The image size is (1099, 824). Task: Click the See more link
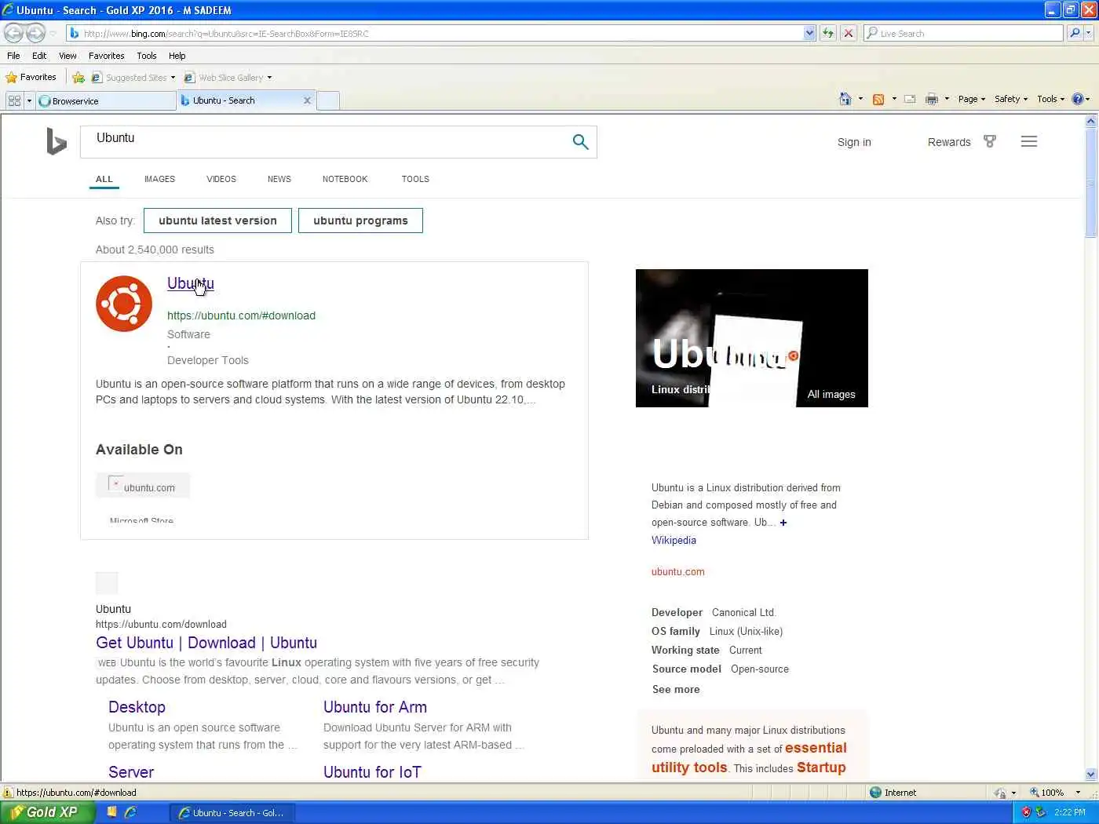[x=676, y=690]
